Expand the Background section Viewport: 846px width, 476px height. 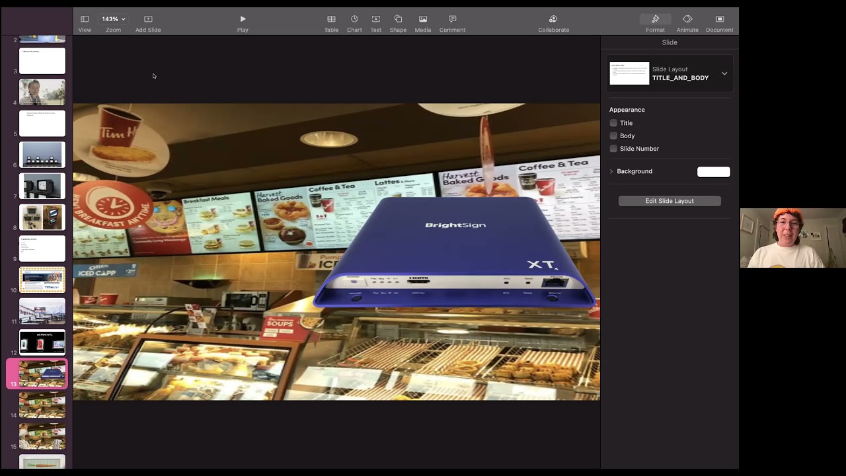pyautogui.click(x=611, y=171)
